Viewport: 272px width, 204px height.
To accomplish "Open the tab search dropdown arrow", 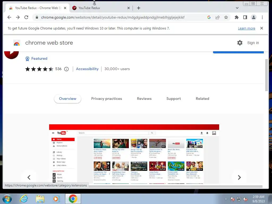I will coord(237,8).
